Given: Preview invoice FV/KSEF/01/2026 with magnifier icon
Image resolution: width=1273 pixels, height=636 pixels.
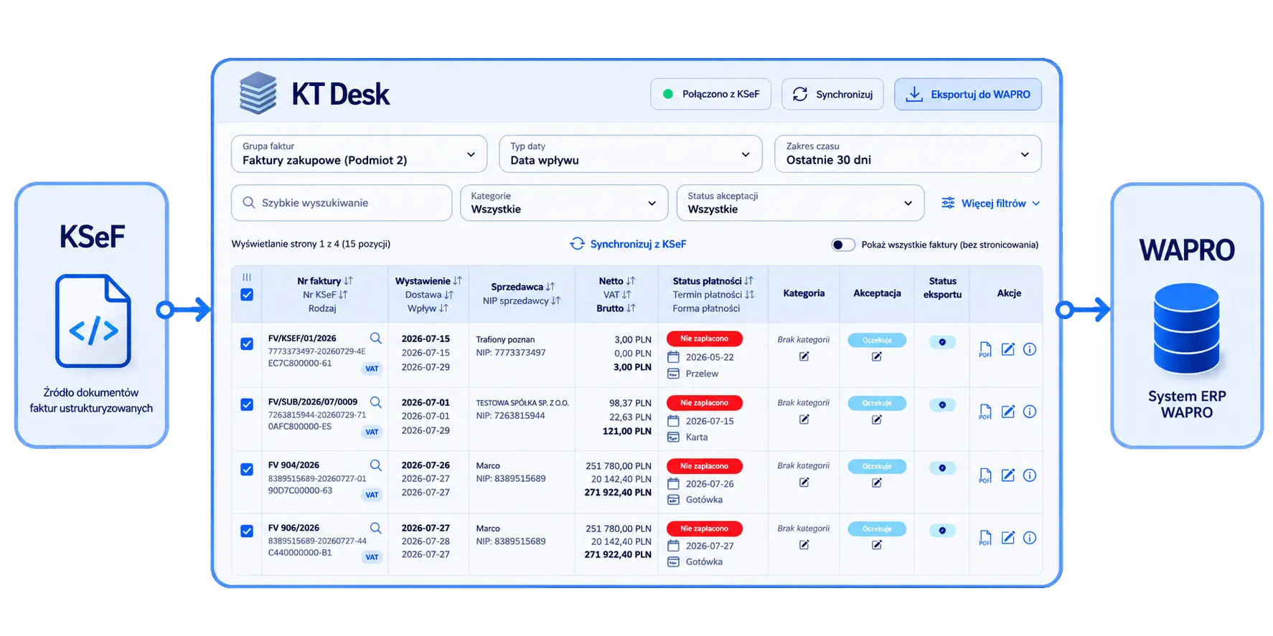Looking at the screenshot, I should click(375, 338).
